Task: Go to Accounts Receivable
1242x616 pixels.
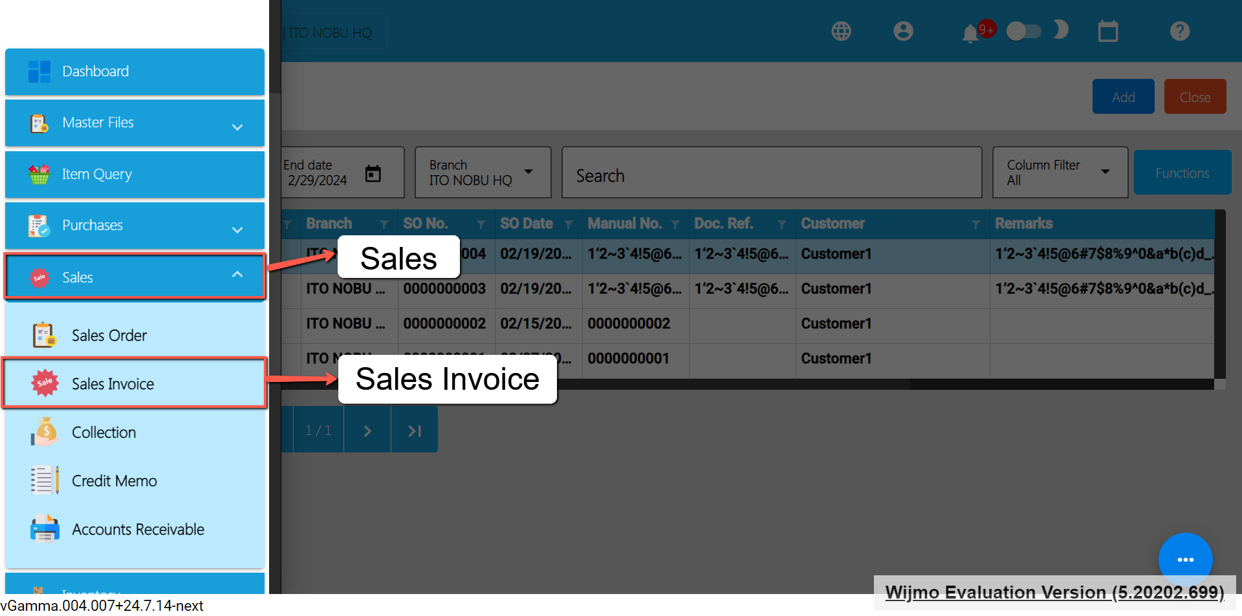Action: tap(138, 529)
